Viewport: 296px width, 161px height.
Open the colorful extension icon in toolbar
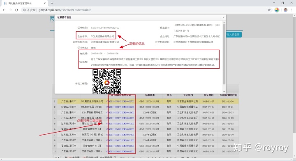277,10
